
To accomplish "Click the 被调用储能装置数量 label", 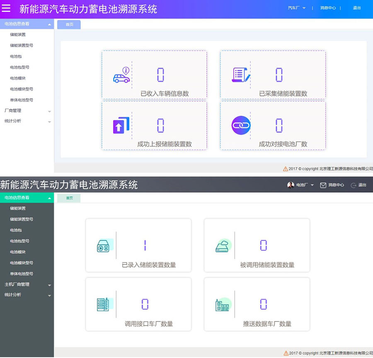I will (267, 265).
